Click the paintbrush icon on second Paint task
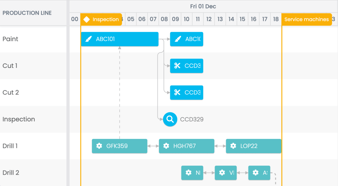This screenshot has width=338, height=186. [x=178, y=39]
